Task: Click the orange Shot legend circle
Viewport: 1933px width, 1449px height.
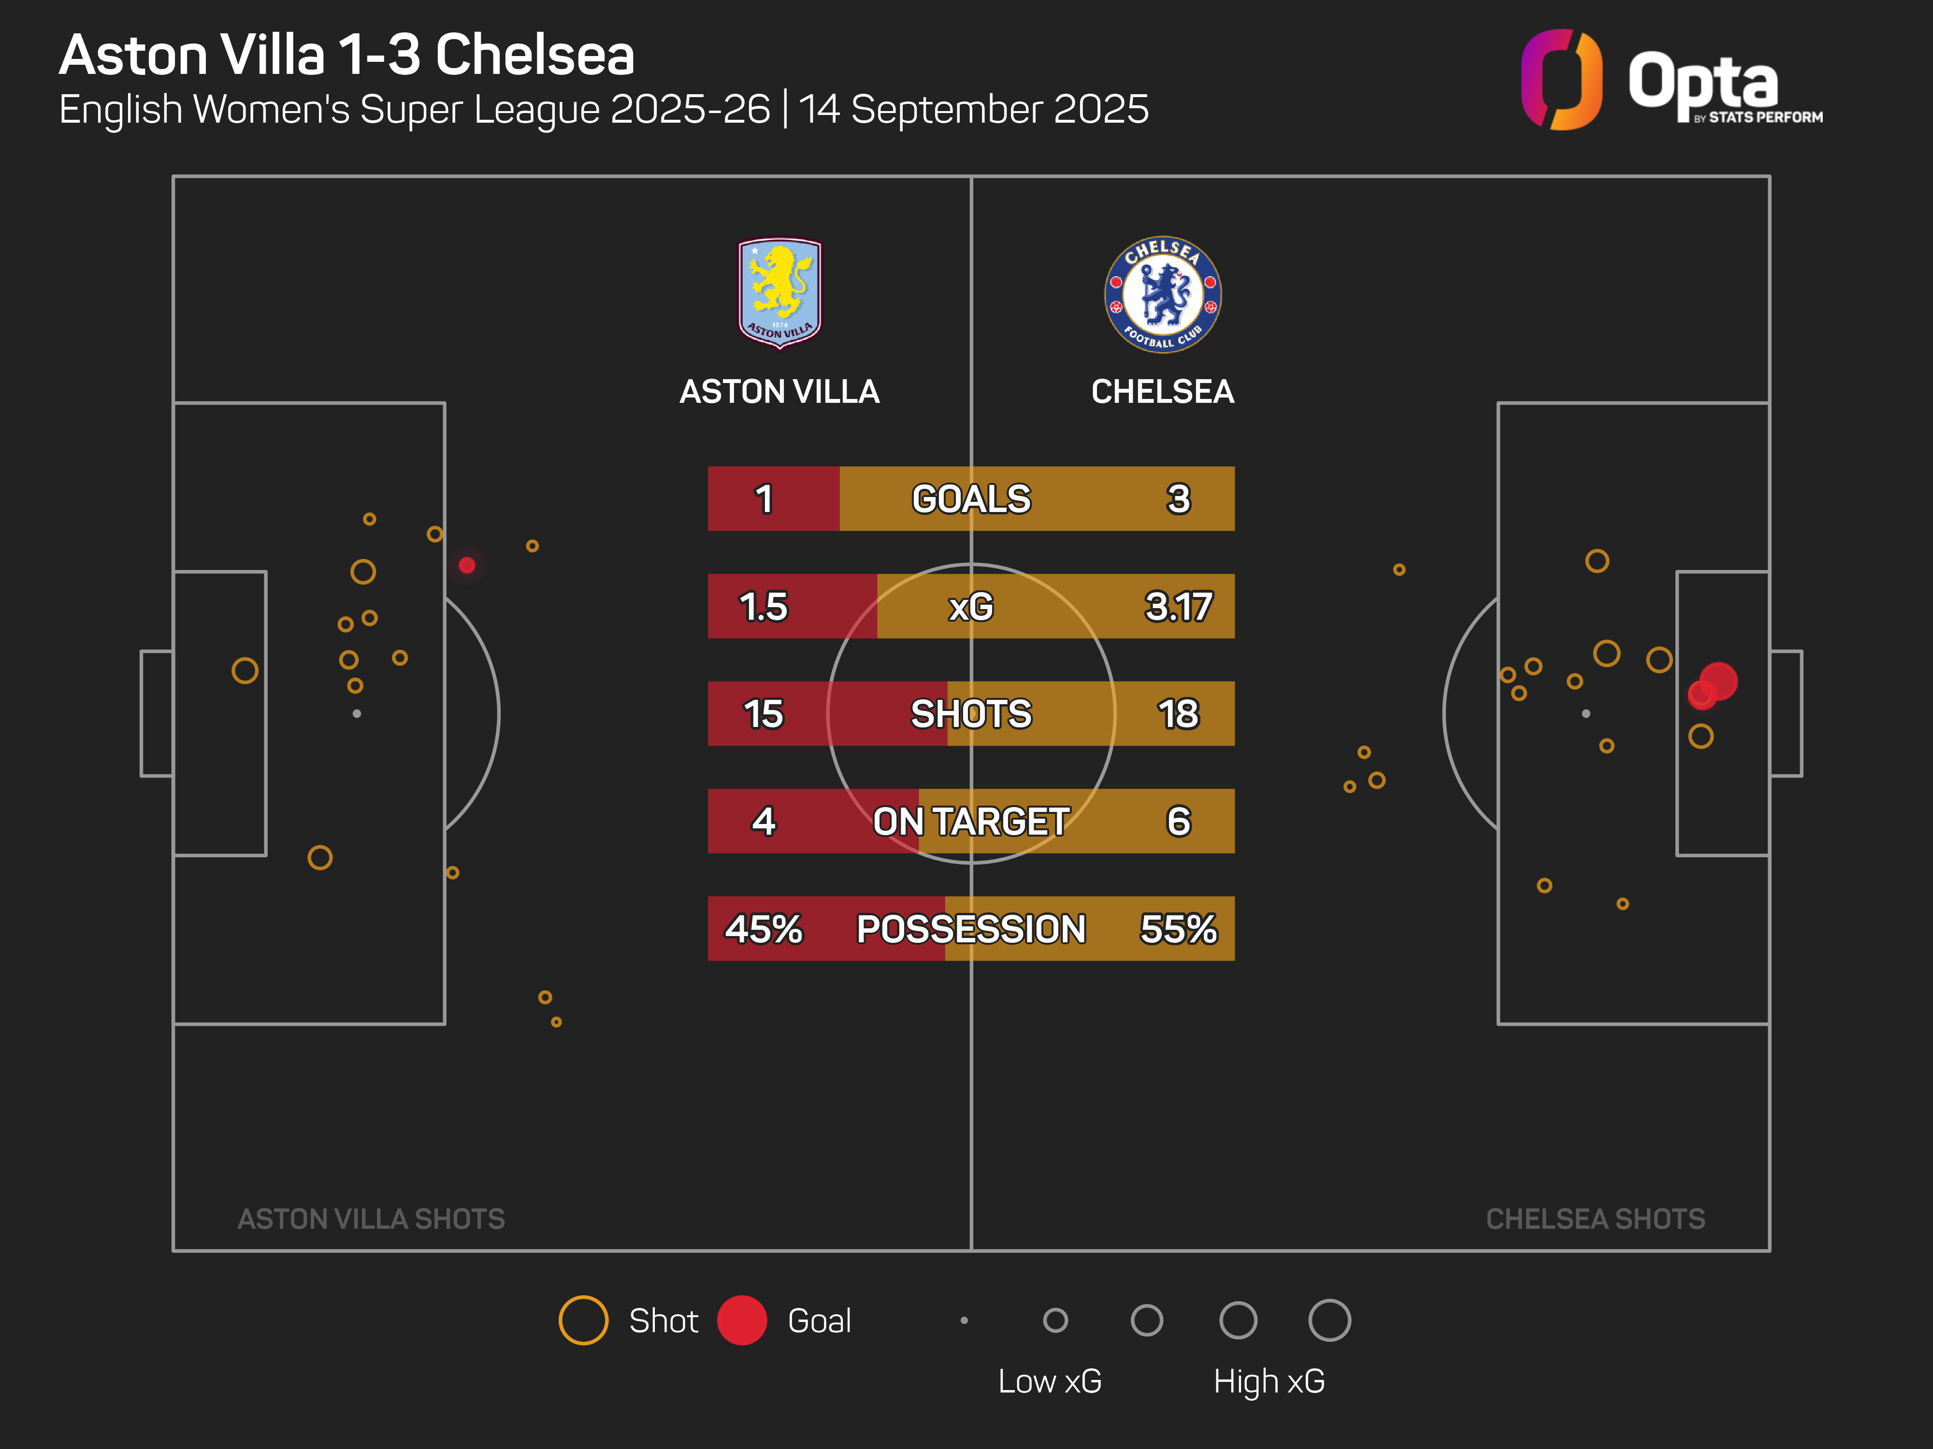Action: tap(583, 1320)
